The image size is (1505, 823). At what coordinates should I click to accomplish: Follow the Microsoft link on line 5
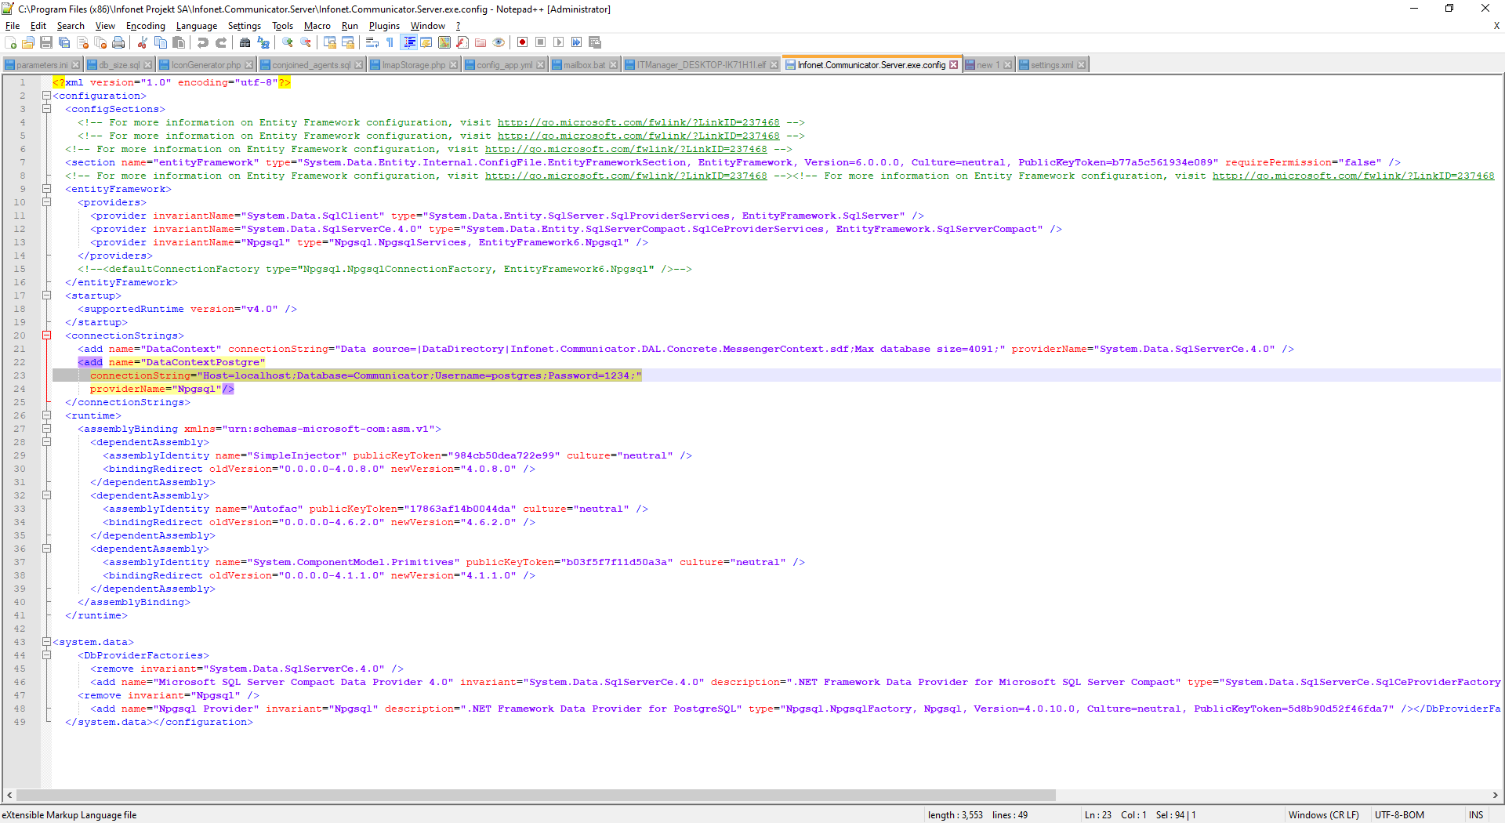click(x=638, y=136)
